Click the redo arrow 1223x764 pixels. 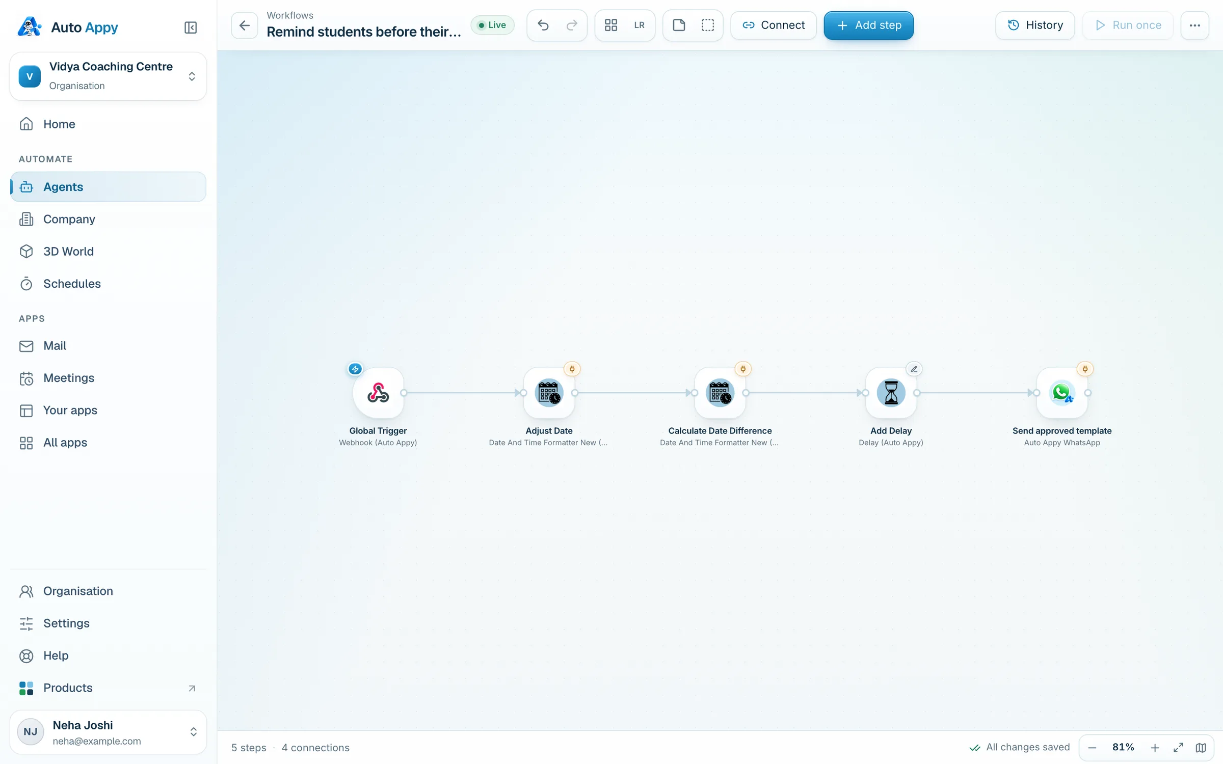[x=572, y=25]
